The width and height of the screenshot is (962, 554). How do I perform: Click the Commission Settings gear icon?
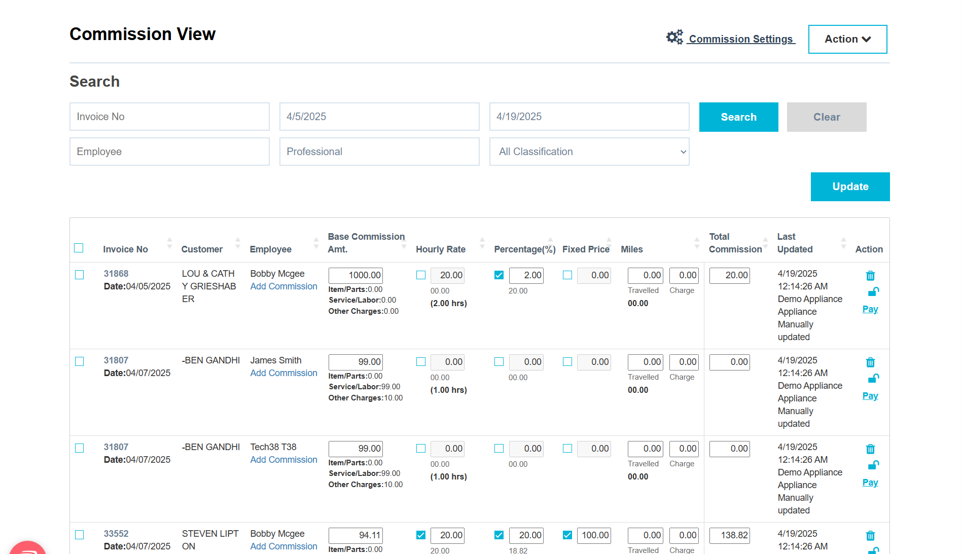(x=674, y=38)
